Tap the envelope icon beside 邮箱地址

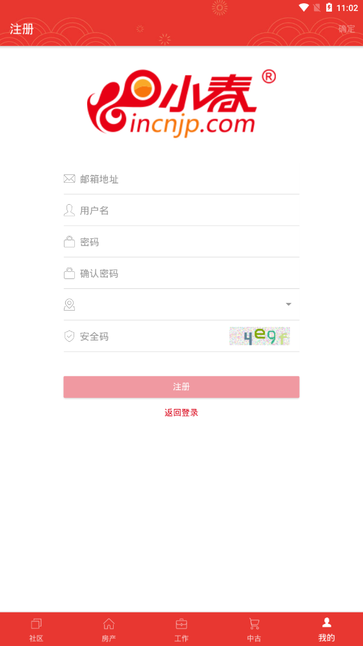point(69,179)
